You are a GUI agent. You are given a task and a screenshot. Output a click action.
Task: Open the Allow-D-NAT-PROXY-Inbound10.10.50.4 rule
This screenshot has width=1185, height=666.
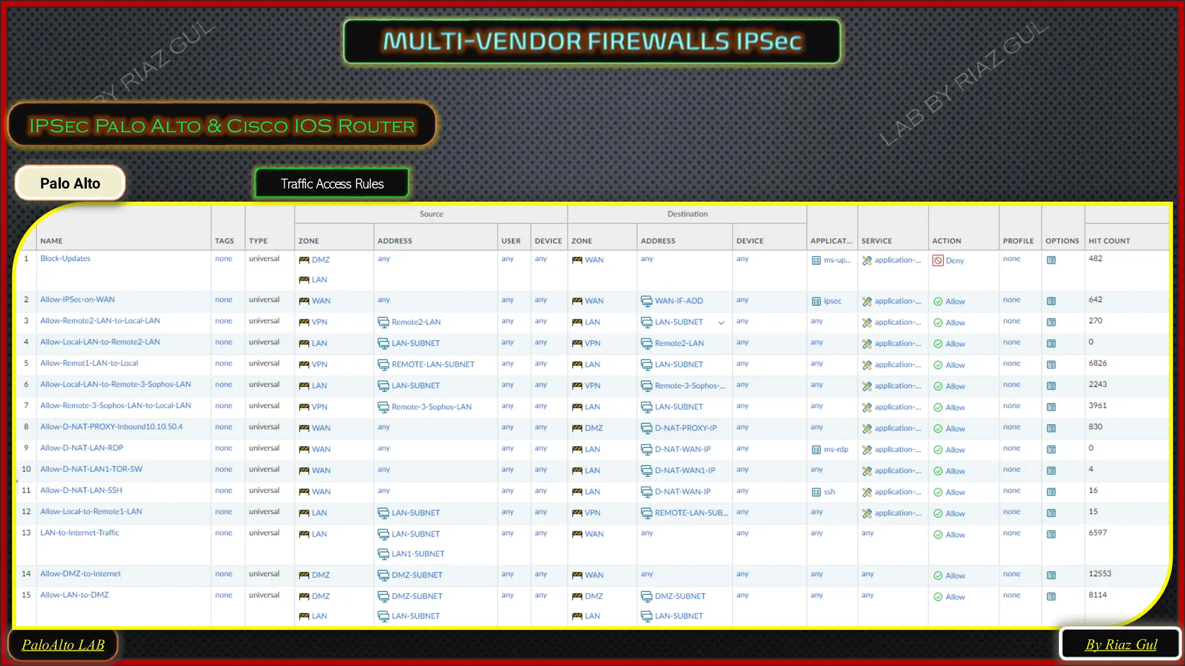click(111, 427)
